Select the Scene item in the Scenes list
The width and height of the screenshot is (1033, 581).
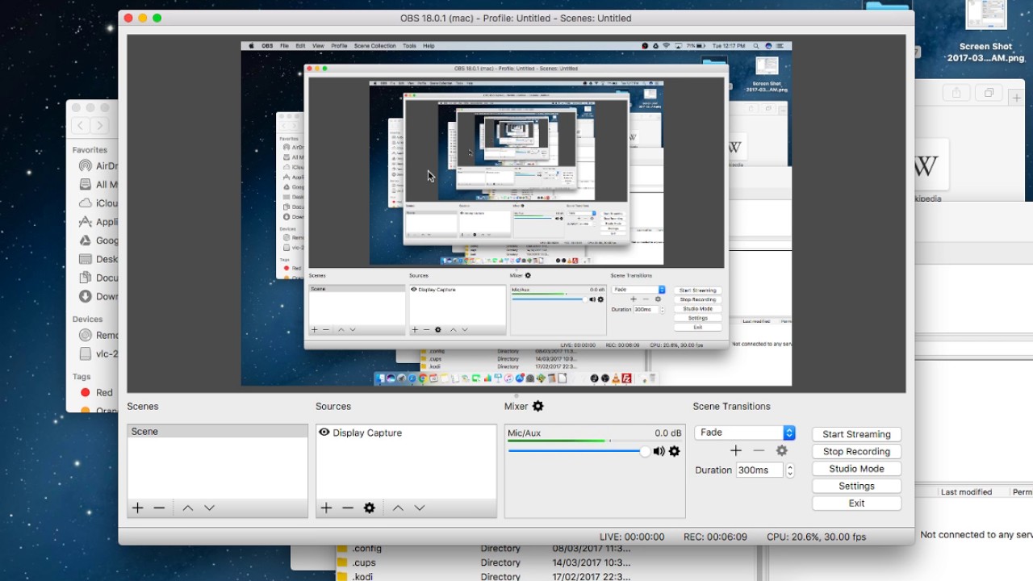pos(217,432)
